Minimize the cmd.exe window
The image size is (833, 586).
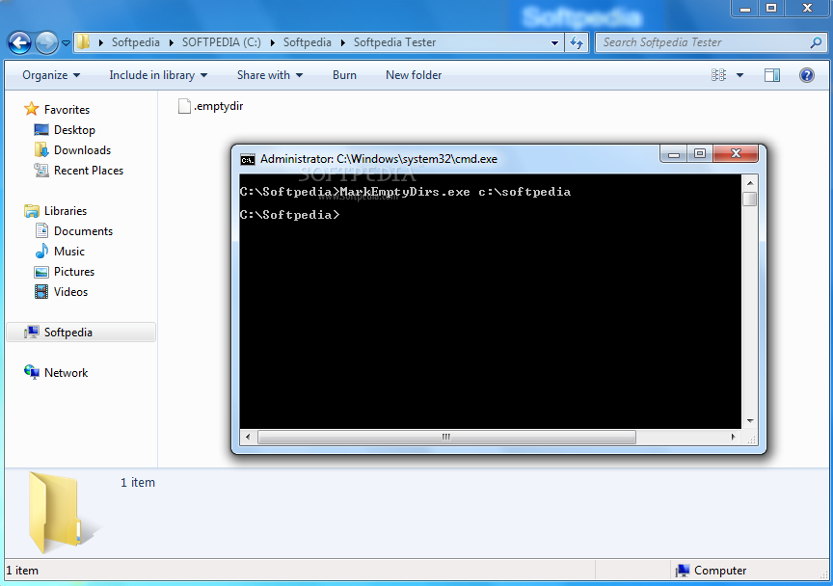point(674,154)
